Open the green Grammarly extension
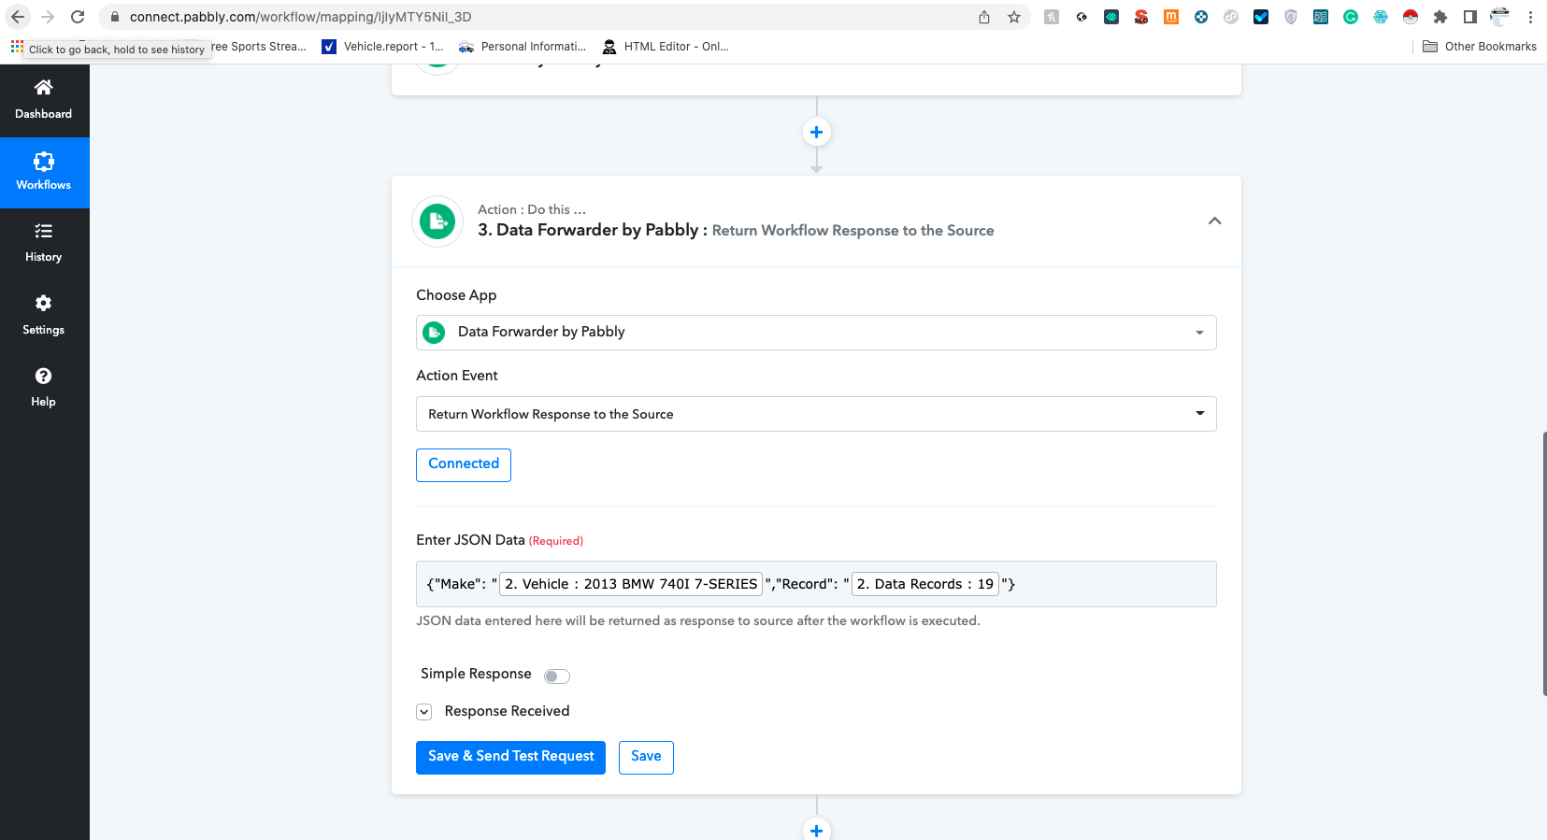 [x=1351, y=17]
